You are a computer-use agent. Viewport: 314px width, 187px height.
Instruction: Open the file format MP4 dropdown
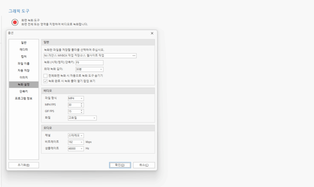click(82, 98)
